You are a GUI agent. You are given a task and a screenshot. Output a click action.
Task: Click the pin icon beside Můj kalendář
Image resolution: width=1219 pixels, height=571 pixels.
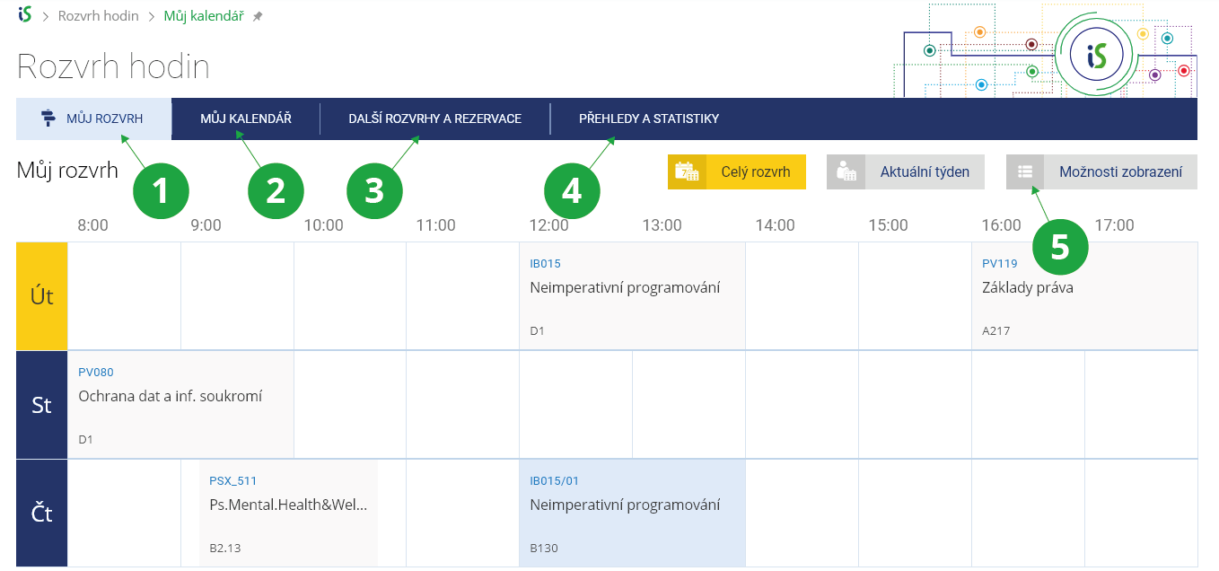pos(258,16)
